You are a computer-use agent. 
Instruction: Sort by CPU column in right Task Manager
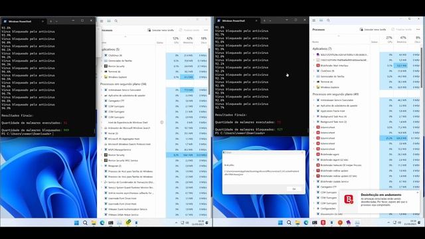(389, 39)
